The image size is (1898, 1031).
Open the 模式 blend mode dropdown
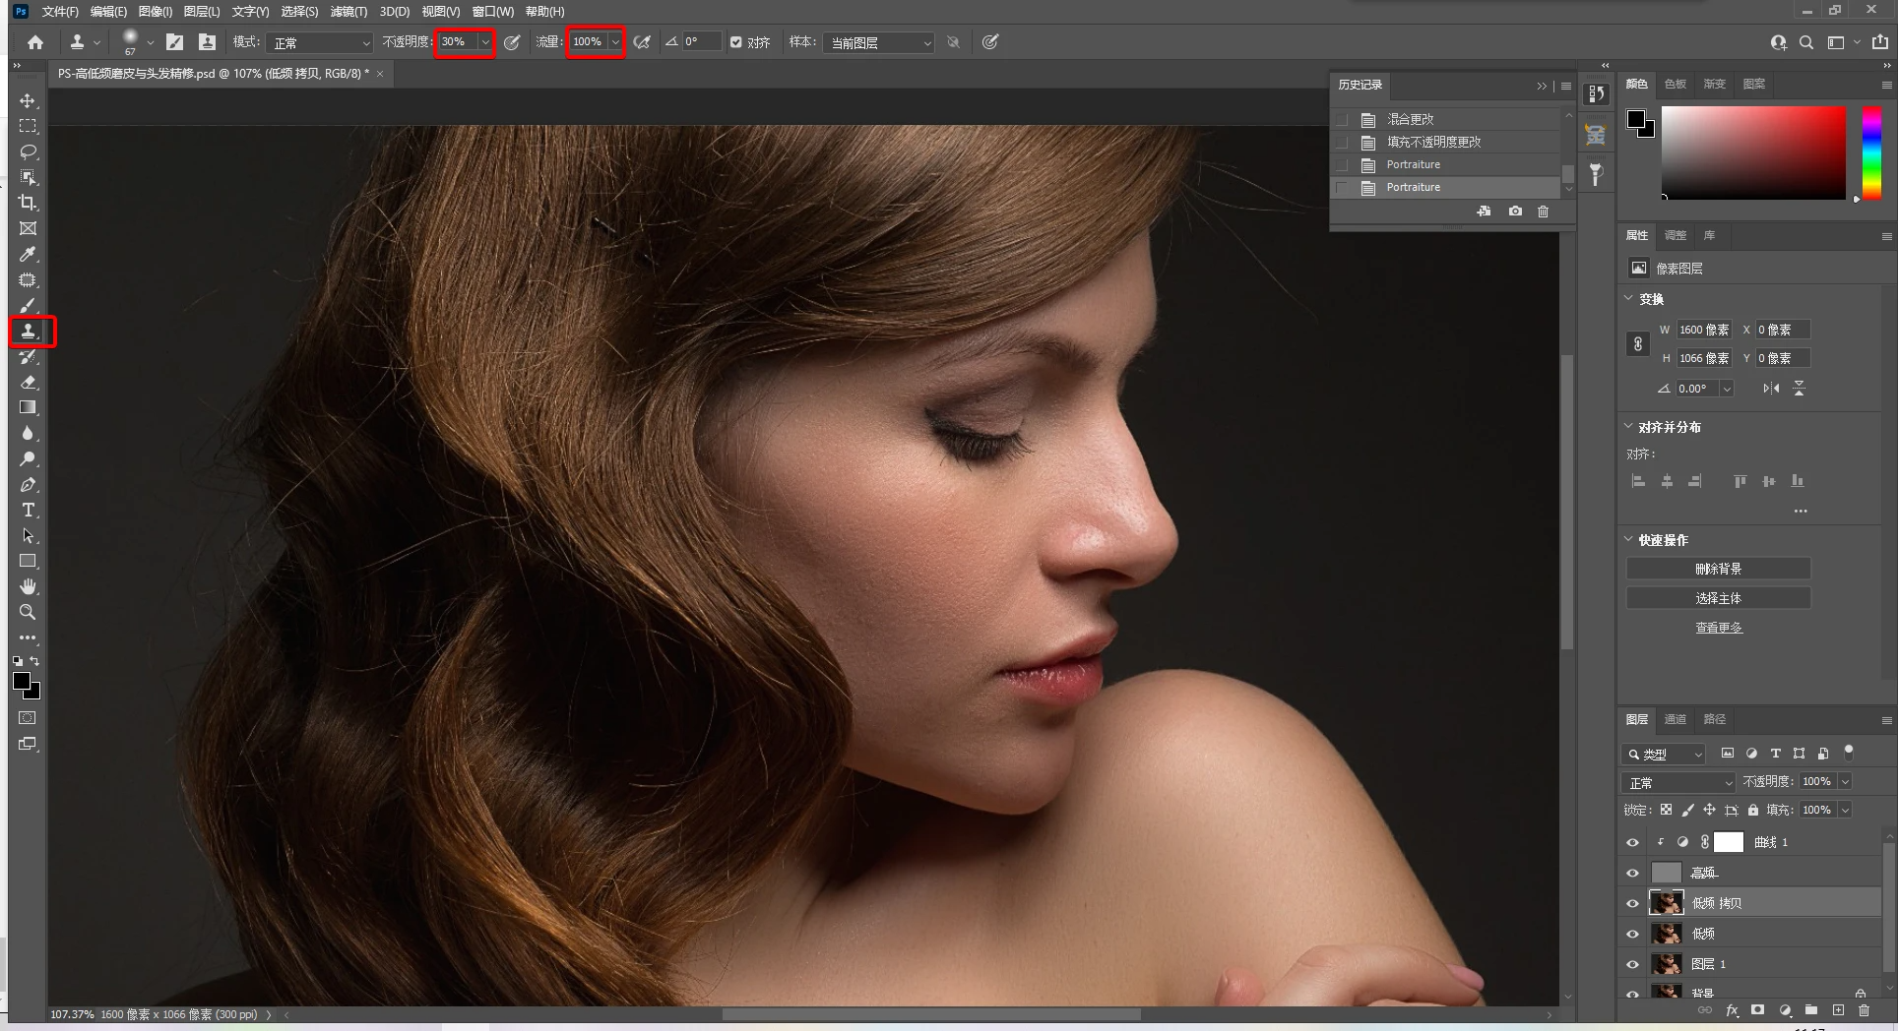pyautogui.click(x=320, y=42)
